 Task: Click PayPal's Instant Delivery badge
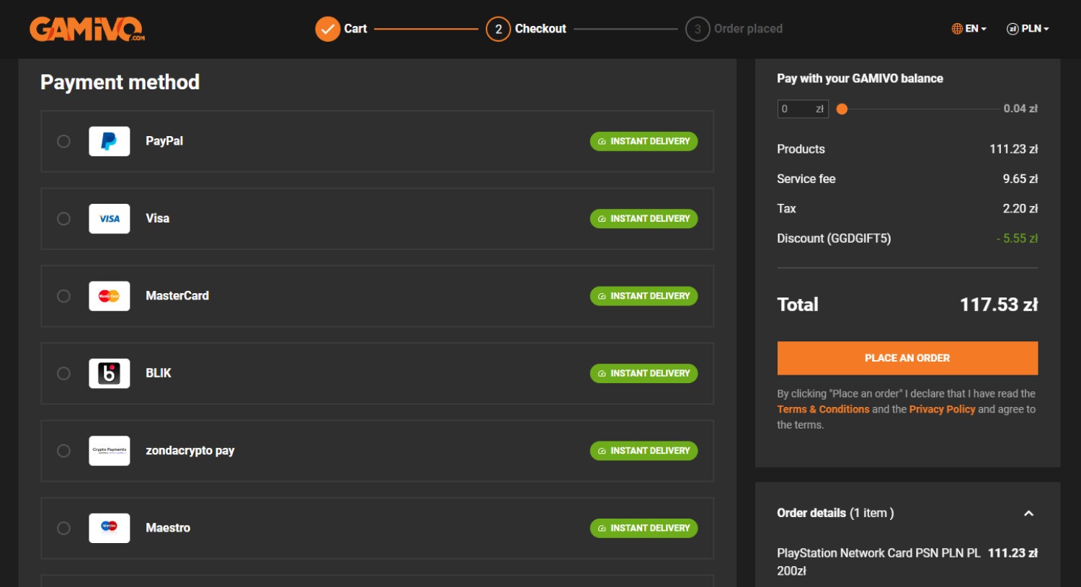644,141
